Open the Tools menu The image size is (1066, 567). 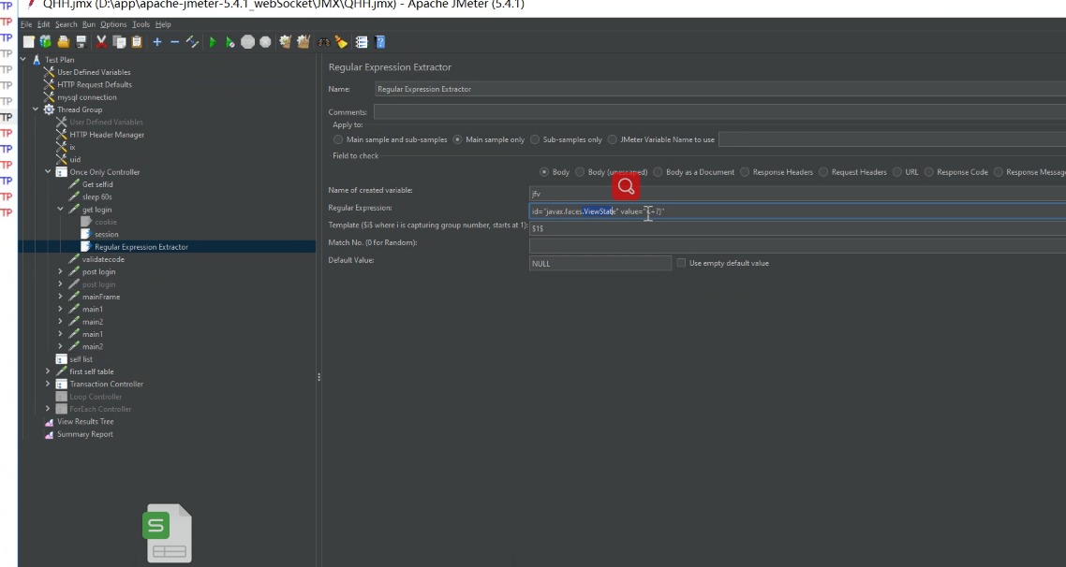141,24
